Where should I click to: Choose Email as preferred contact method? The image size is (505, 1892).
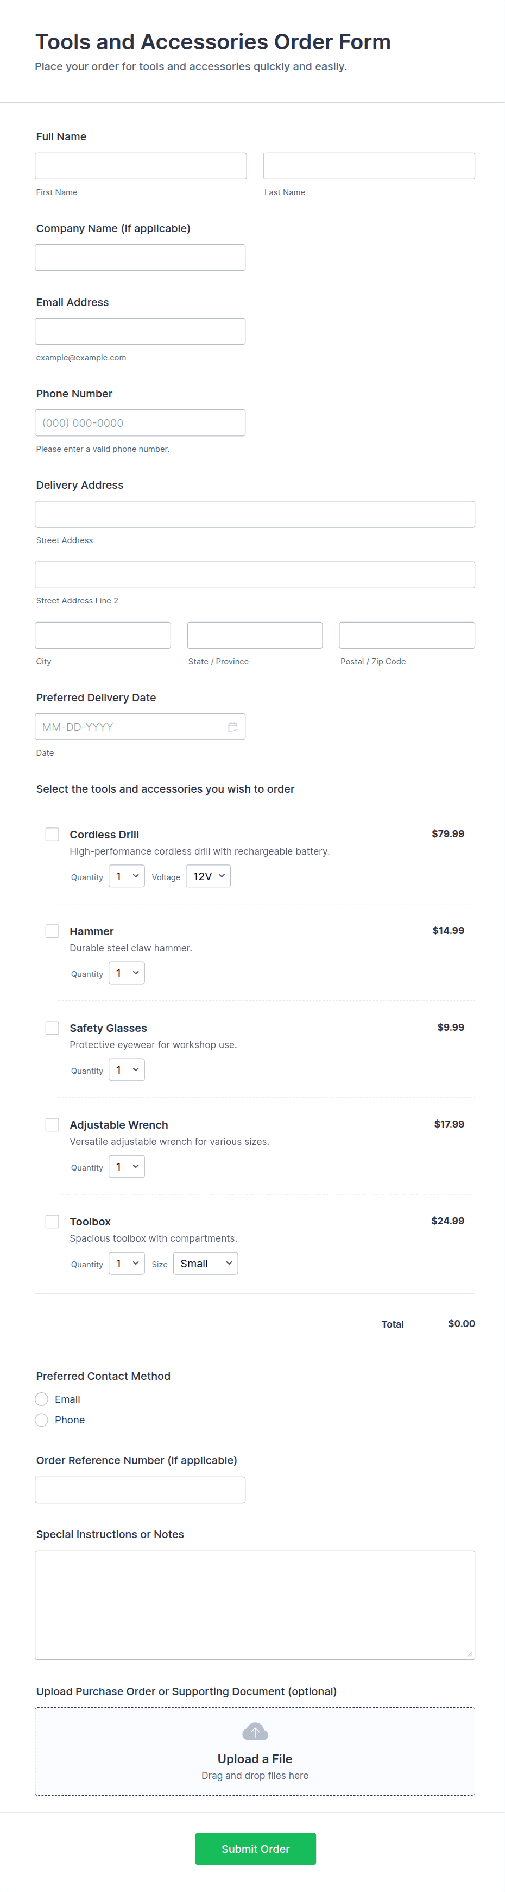click(42, 1399)
